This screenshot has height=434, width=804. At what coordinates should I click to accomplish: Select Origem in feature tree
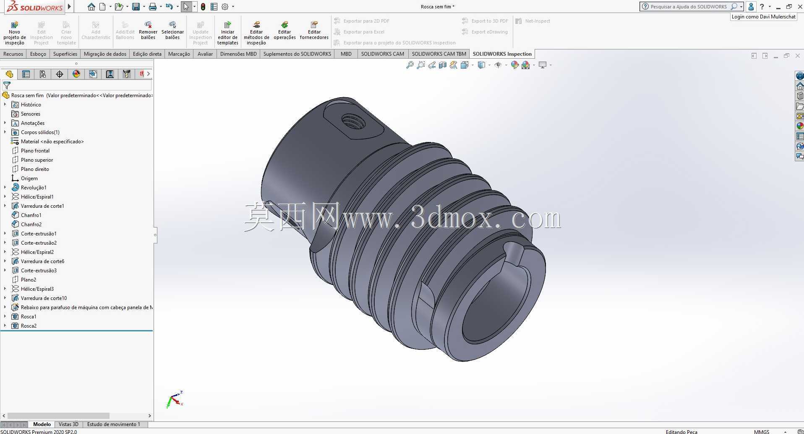[x=29, y=178]
